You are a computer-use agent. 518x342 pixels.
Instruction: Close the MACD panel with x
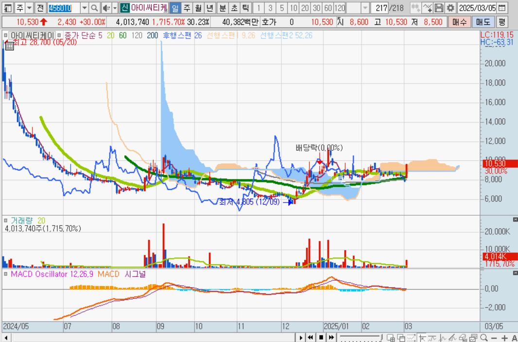click(515, 273)
